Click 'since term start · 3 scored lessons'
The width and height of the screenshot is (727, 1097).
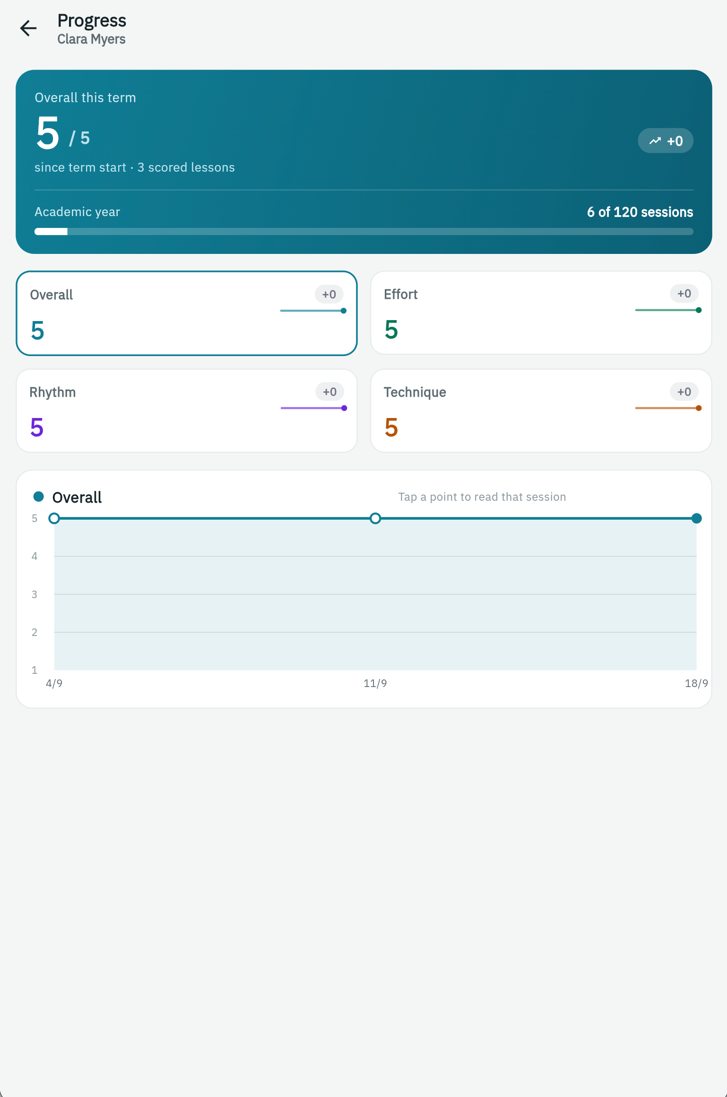pos(135,167)
